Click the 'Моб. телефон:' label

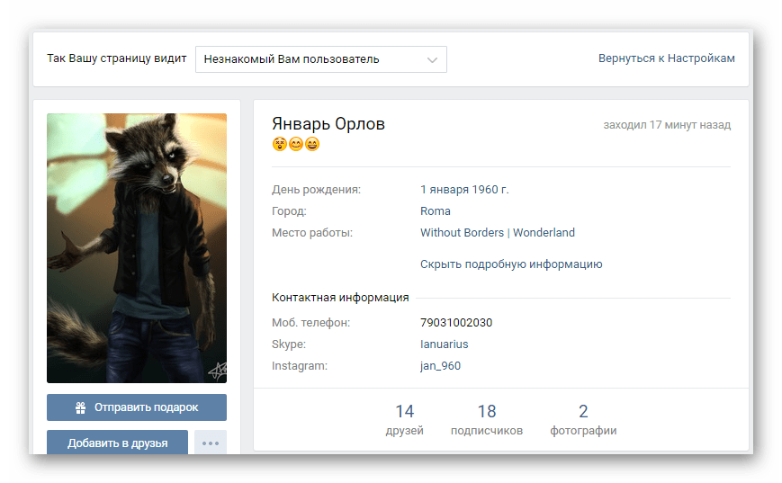point(310,323)
